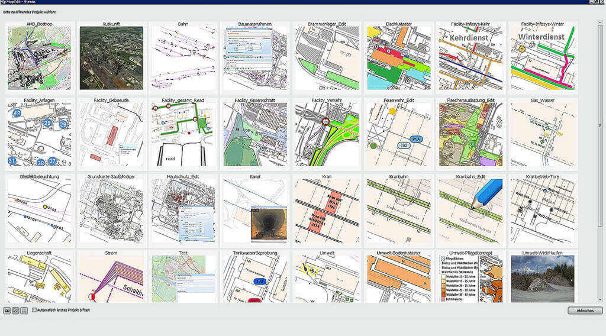This screenshot has height=336, width=606.
Task: Choose the Umwelt-WildeHaufen photo project
Action: tap(543, 278)
